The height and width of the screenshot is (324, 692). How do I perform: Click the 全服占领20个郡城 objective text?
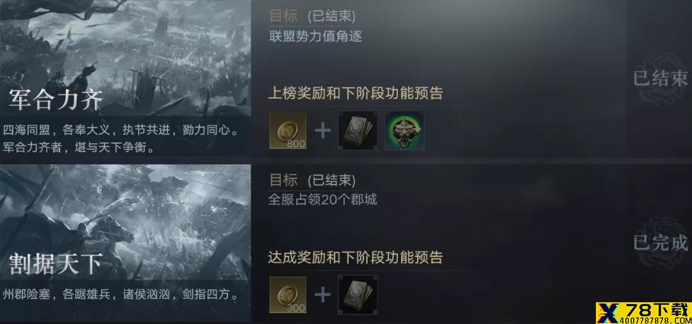coord(323,200)
